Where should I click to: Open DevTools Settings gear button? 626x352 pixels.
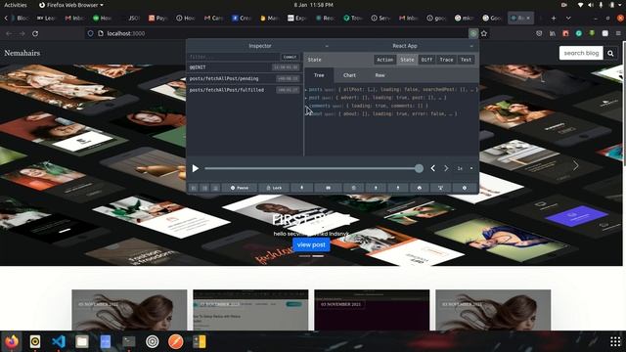click(465, 188)
